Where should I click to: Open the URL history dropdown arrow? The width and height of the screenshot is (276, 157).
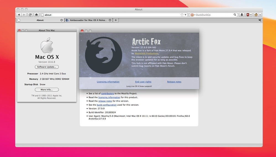click(x=185, y=15)
